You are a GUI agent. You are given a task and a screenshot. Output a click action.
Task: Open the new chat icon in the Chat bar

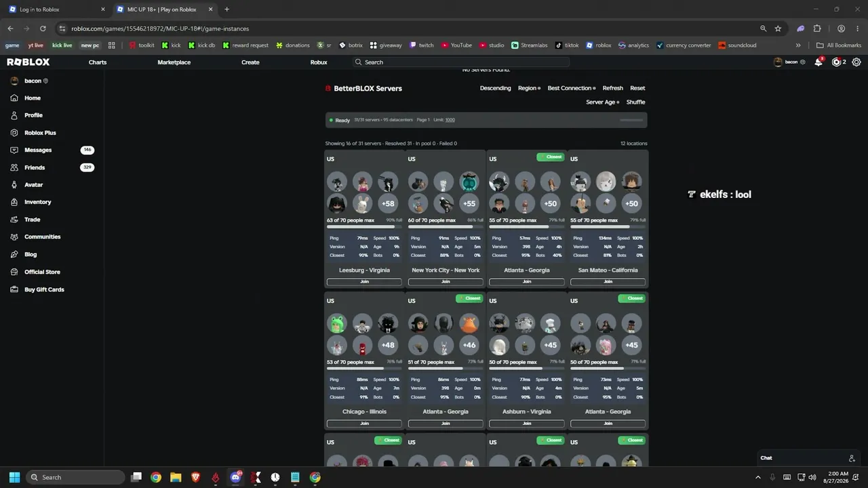click(852, 458)
